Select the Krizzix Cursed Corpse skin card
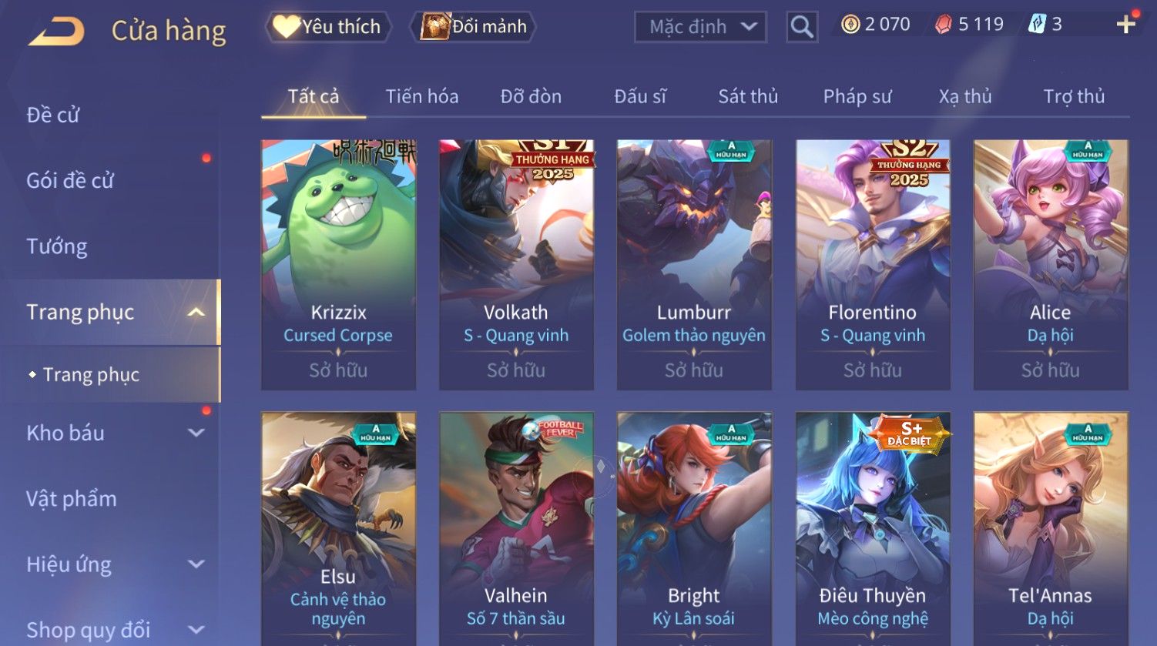 pyautogui.click(x=338, y=264)
